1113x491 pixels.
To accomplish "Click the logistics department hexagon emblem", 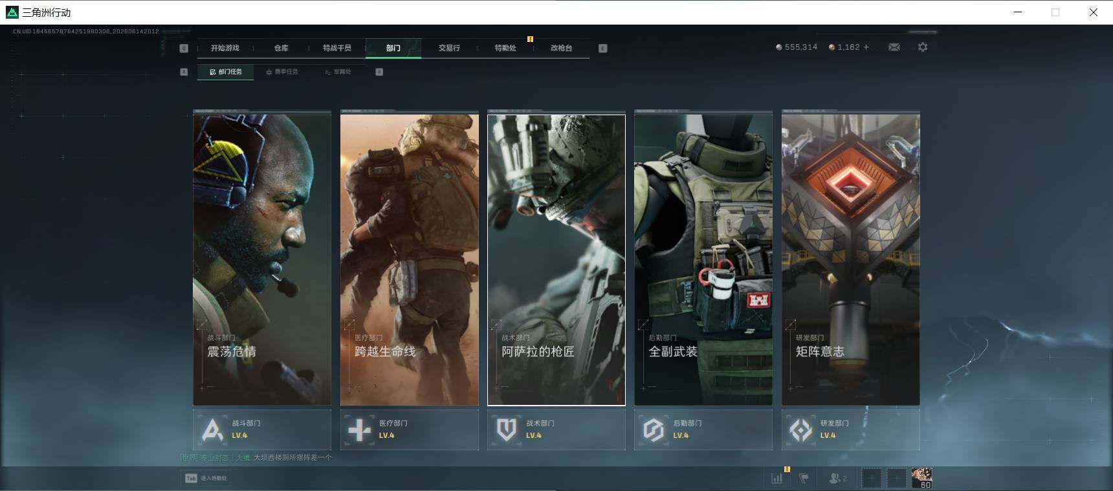I will pos(654,430).
